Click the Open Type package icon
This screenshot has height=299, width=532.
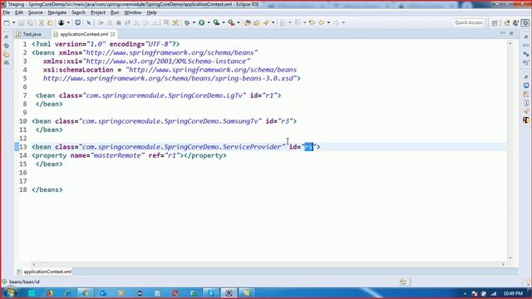tap(248, 22)
